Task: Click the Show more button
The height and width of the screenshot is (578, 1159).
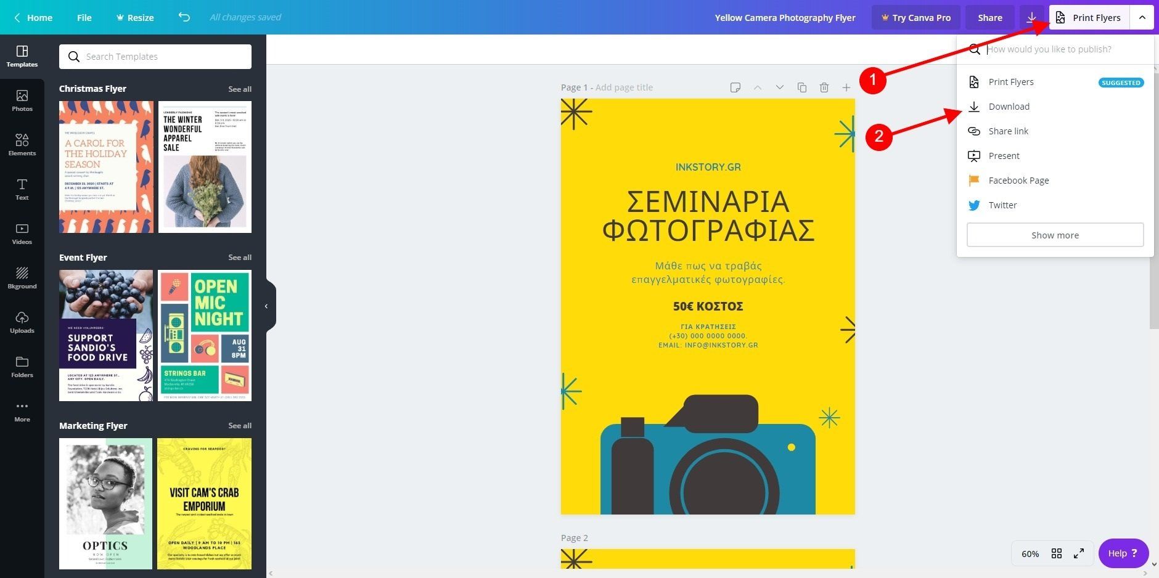Action: pyautogui.click(x=1055, y=235)
